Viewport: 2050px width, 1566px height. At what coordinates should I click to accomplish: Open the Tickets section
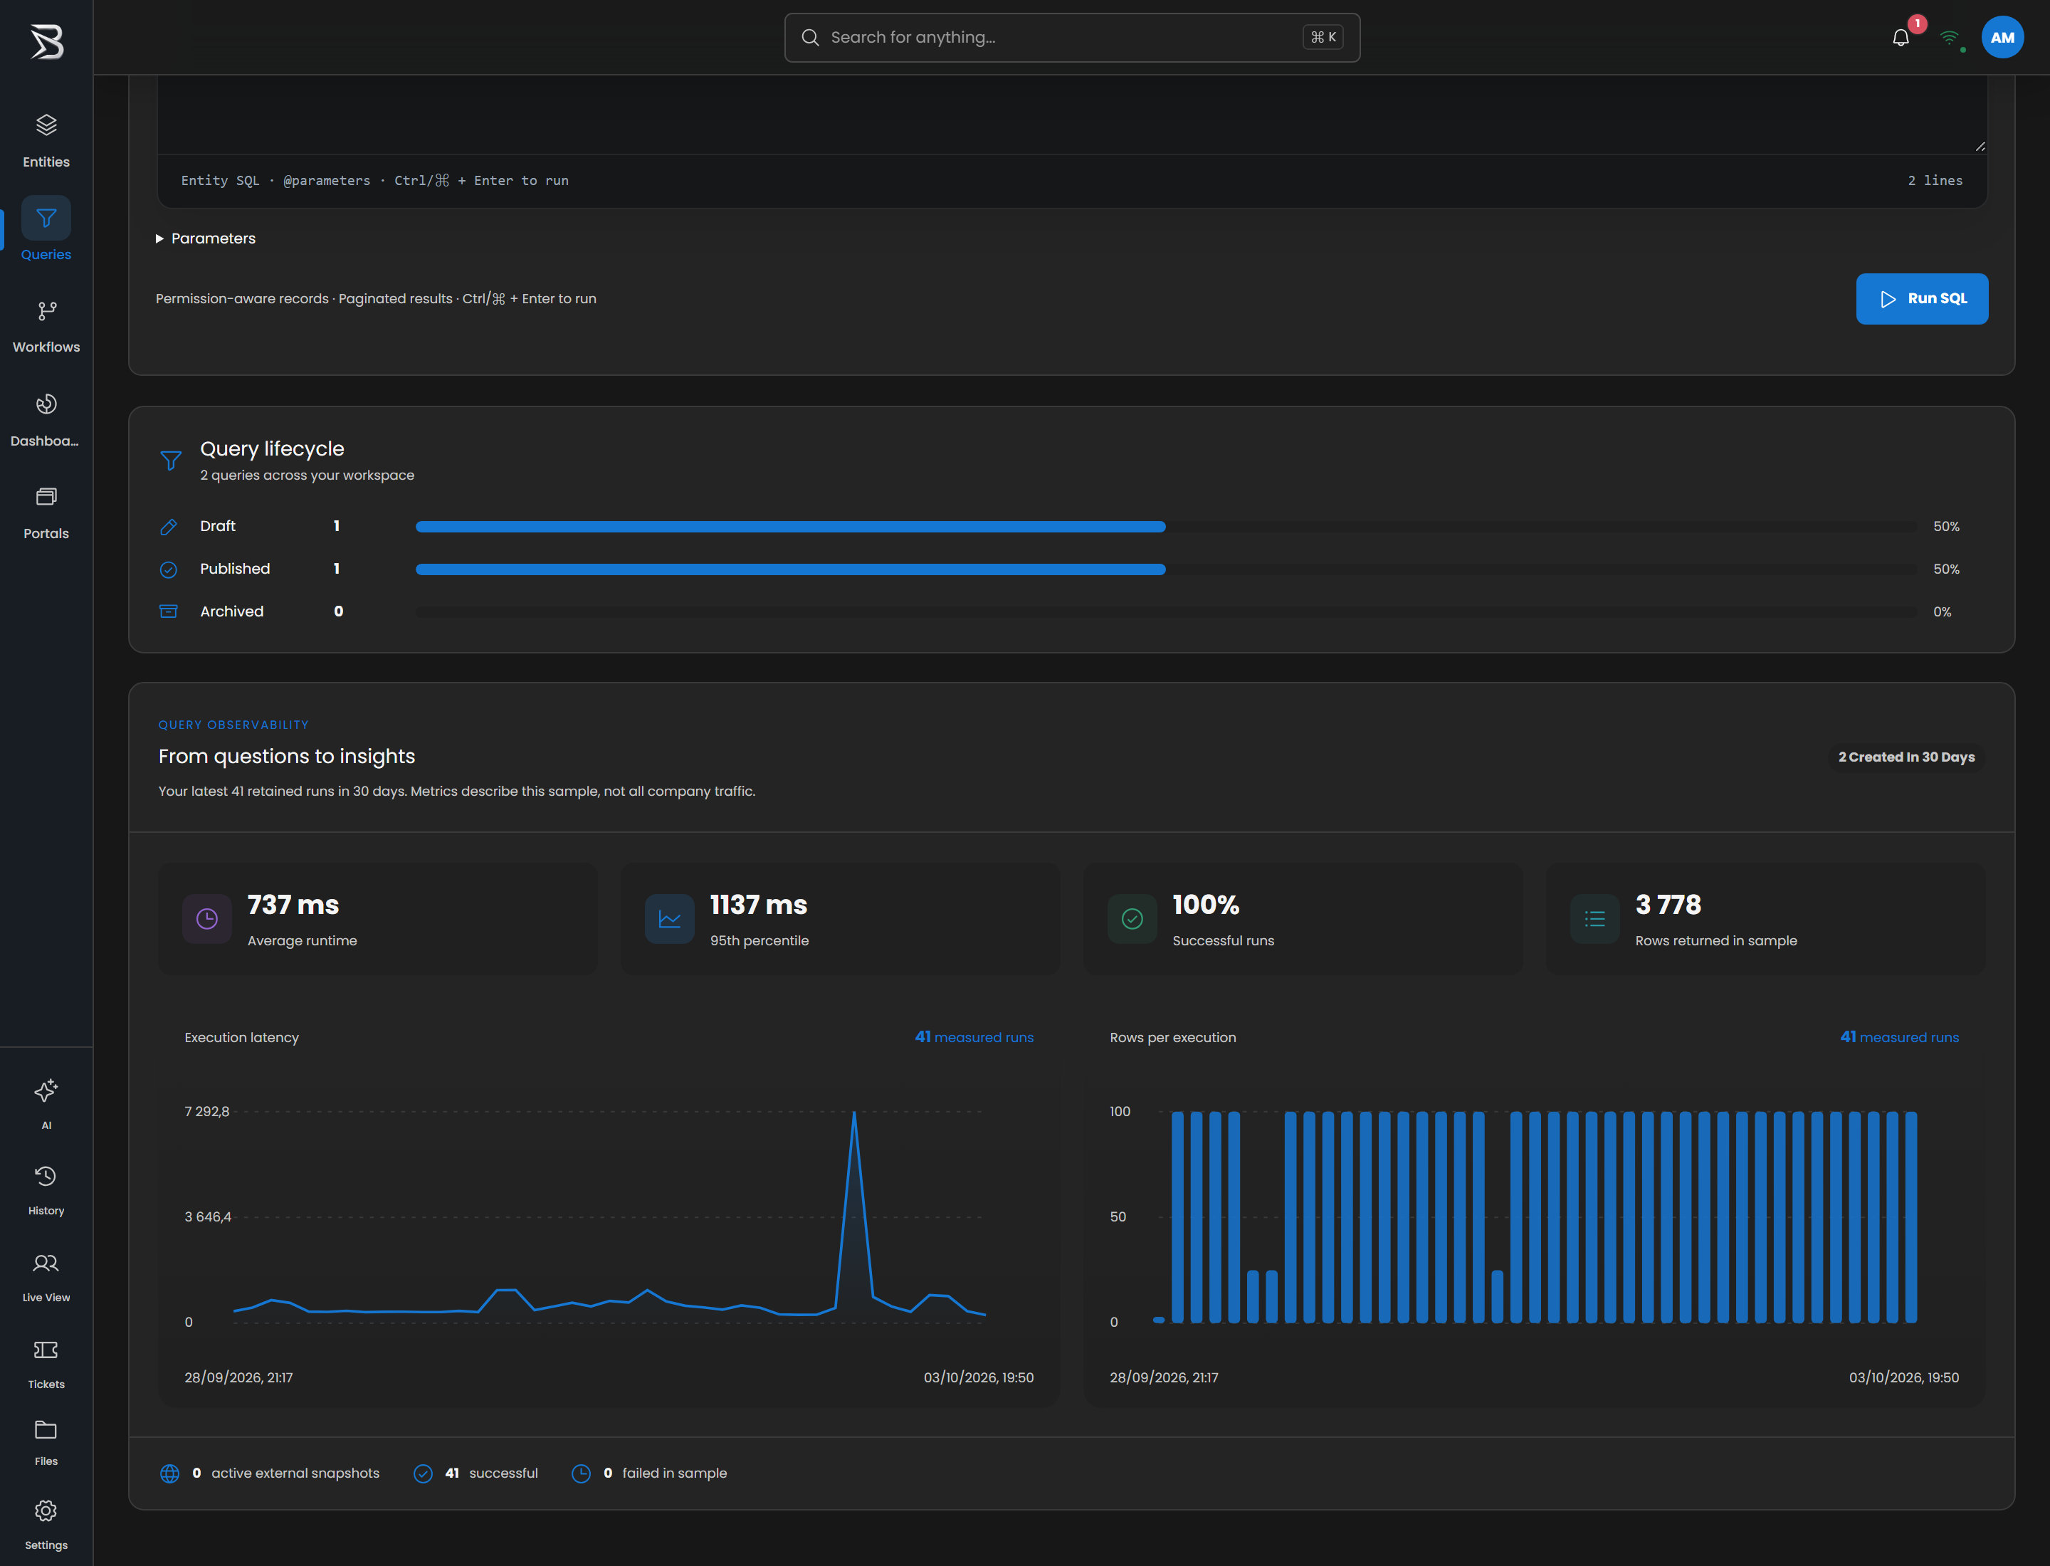coord(46,1363)
